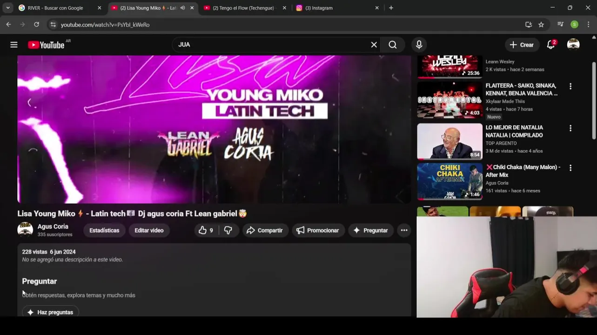The height and width of the screenshot is (335, 597).
Task: Open the tab search dropdown arrow
Action: tap(8, 8)
